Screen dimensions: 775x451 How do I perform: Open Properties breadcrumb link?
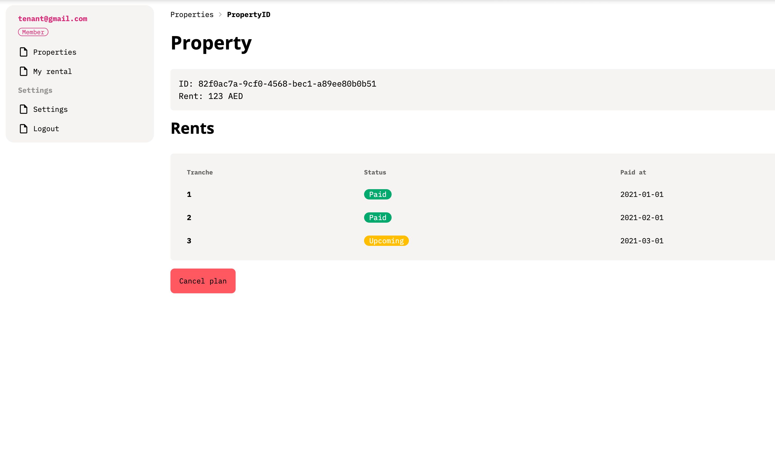point(192,14)
